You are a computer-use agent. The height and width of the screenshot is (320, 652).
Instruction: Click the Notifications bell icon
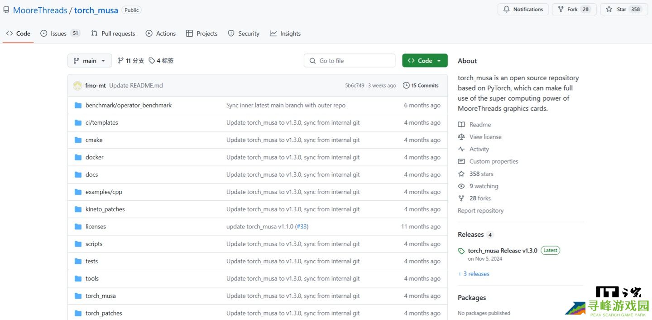507,10
